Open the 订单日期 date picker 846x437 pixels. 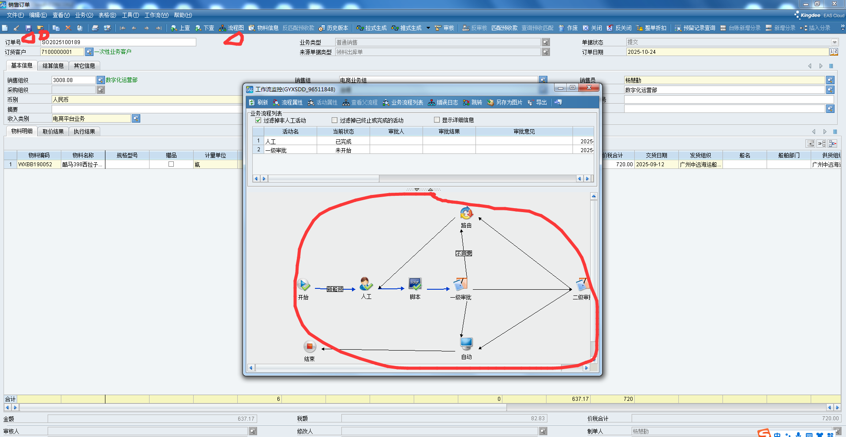pyautogui.click(x=833, y=52)
